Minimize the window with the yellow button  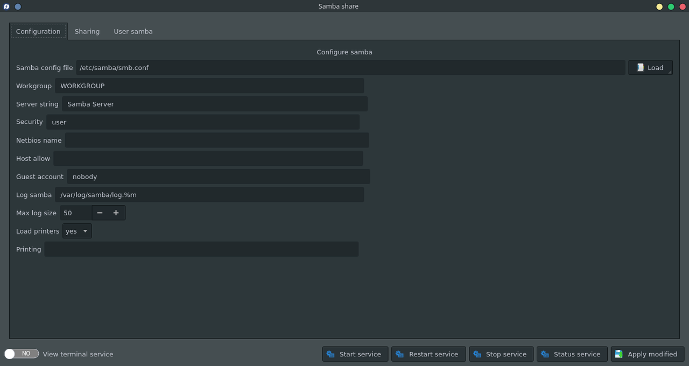point(659,6)
